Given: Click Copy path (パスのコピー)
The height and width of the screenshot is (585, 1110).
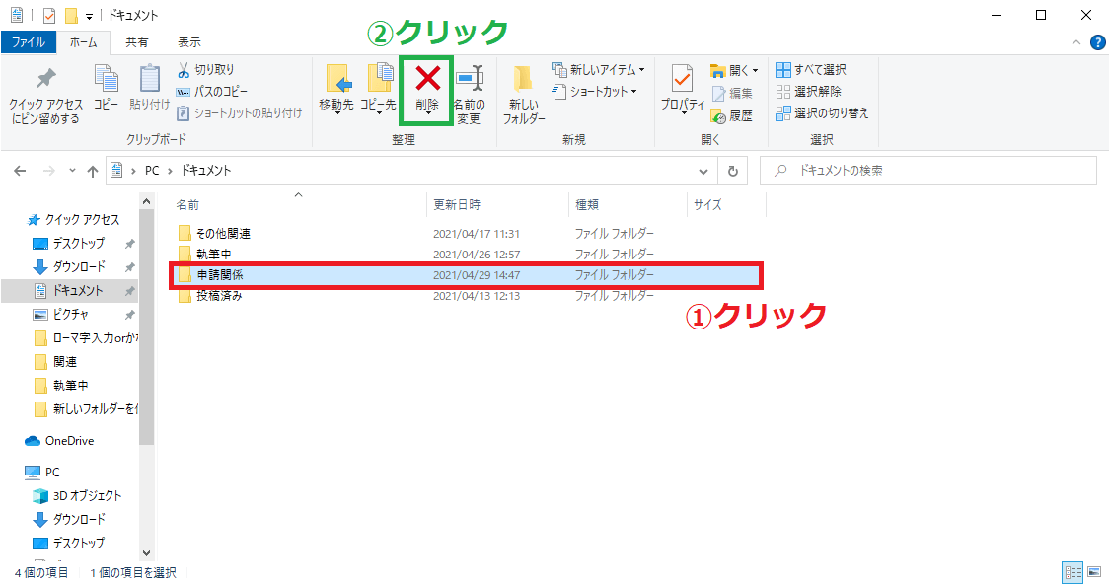Looking at the screenshot, I should [x=212, y=91].
